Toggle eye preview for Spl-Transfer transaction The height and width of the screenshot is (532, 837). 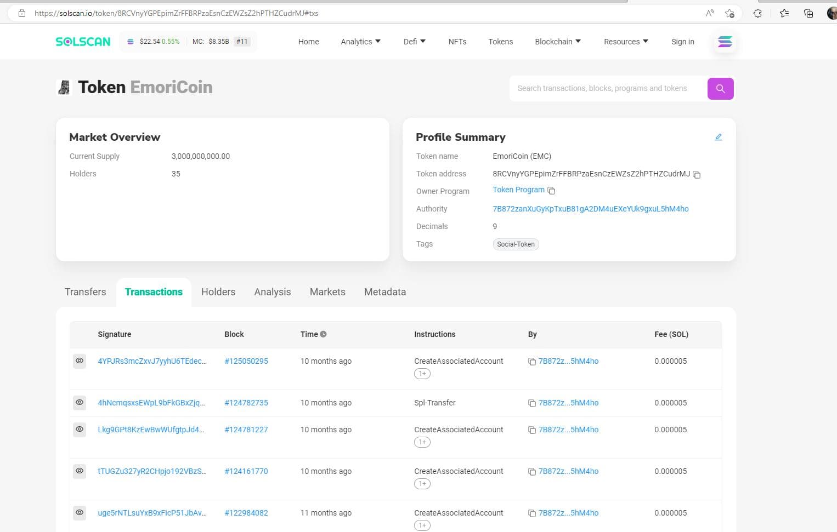point(80,403)
